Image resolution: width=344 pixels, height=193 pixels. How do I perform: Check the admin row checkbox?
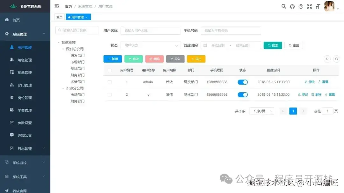pos(110,82)
